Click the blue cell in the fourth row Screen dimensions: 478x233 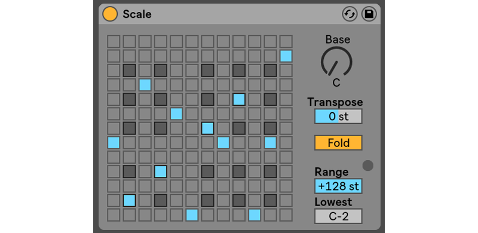pyautogui.click(x=145, y=85)
